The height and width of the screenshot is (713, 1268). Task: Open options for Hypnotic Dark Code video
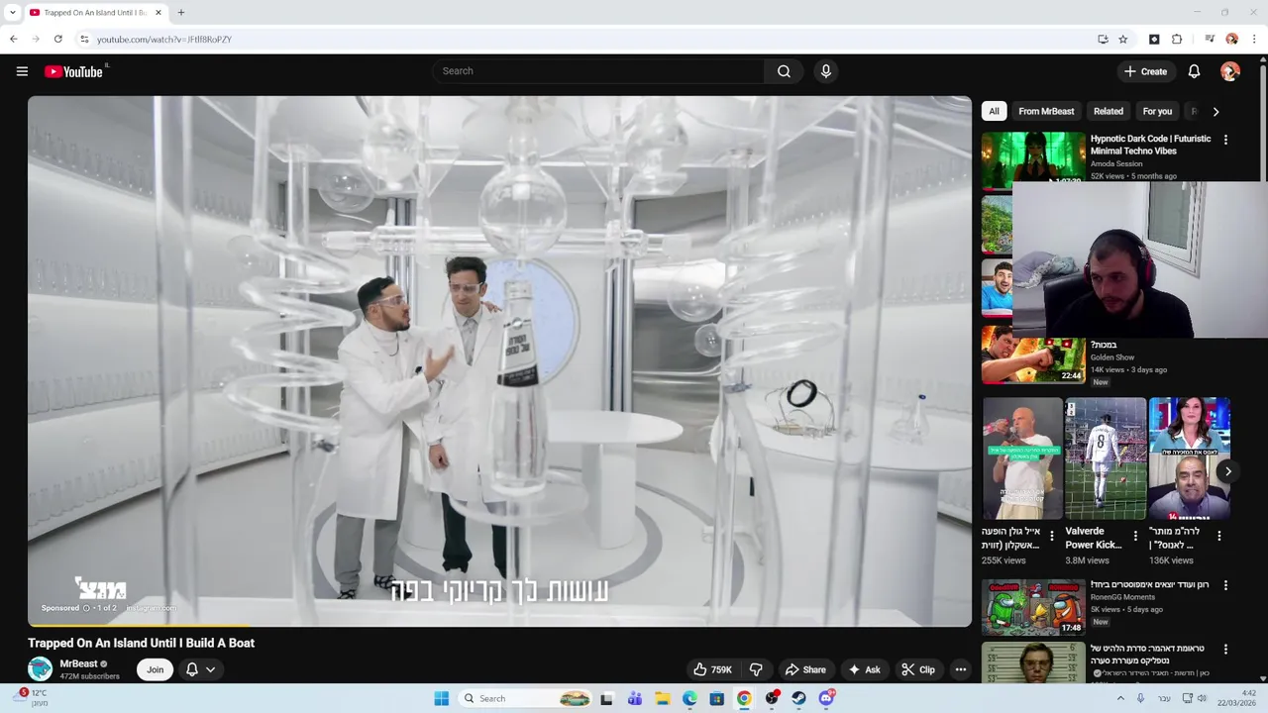pyautogui.click(x=1225, y=140)
